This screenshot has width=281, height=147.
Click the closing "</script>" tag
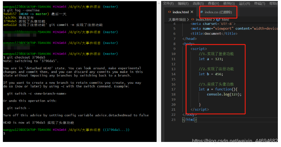click(200, 109)
